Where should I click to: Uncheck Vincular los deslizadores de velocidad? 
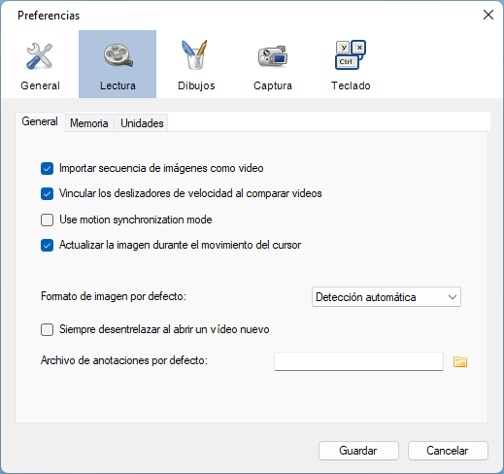47,194
